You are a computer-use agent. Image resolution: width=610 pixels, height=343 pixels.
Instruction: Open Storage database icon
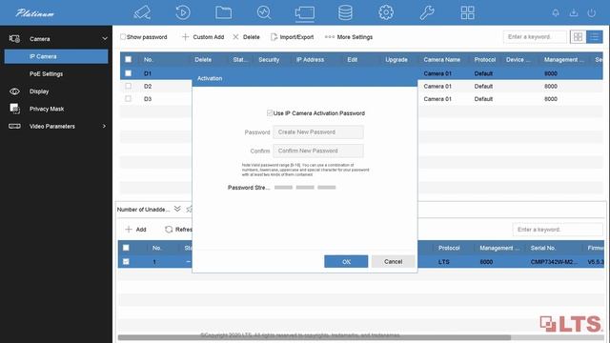[x=345, y=12]
